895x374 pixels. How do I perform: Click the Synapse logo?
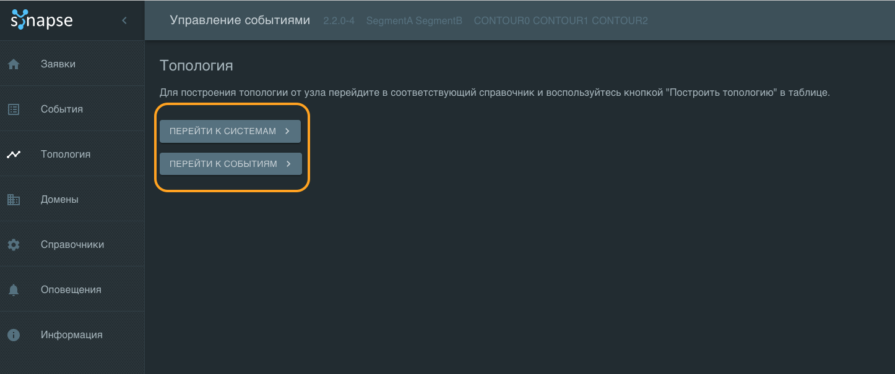click(42, 20)
